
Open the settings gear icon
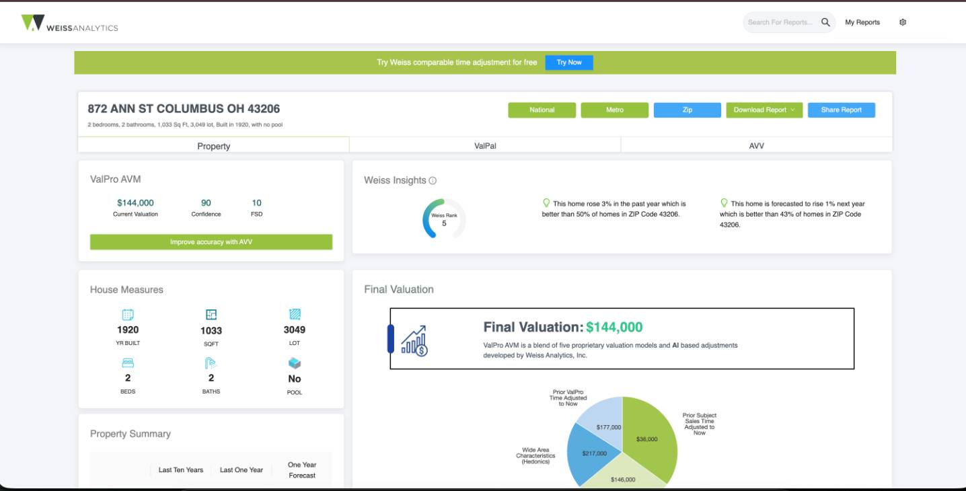click(903, 22)
